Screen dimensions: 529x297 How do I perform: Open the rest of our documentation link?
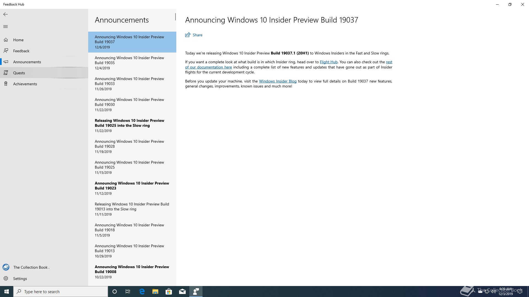(208, 67)
